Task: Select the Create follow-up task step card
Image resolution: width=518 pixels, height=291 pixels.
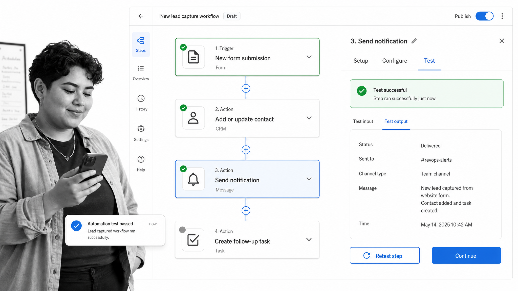Action: pos(247,240)
